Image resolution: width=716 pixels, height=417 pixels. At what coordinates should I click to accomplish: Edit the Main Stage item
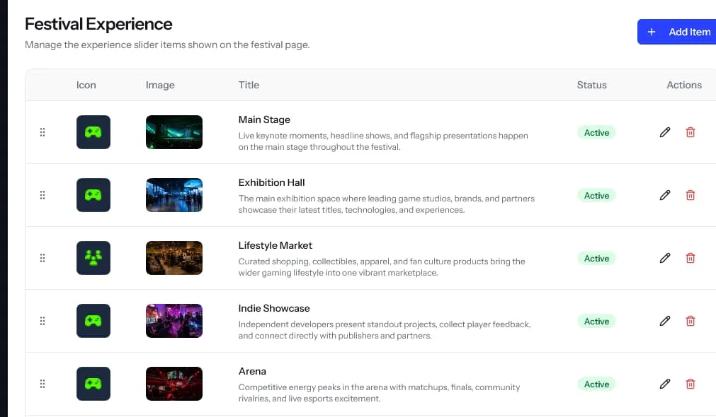coord(665,132)
